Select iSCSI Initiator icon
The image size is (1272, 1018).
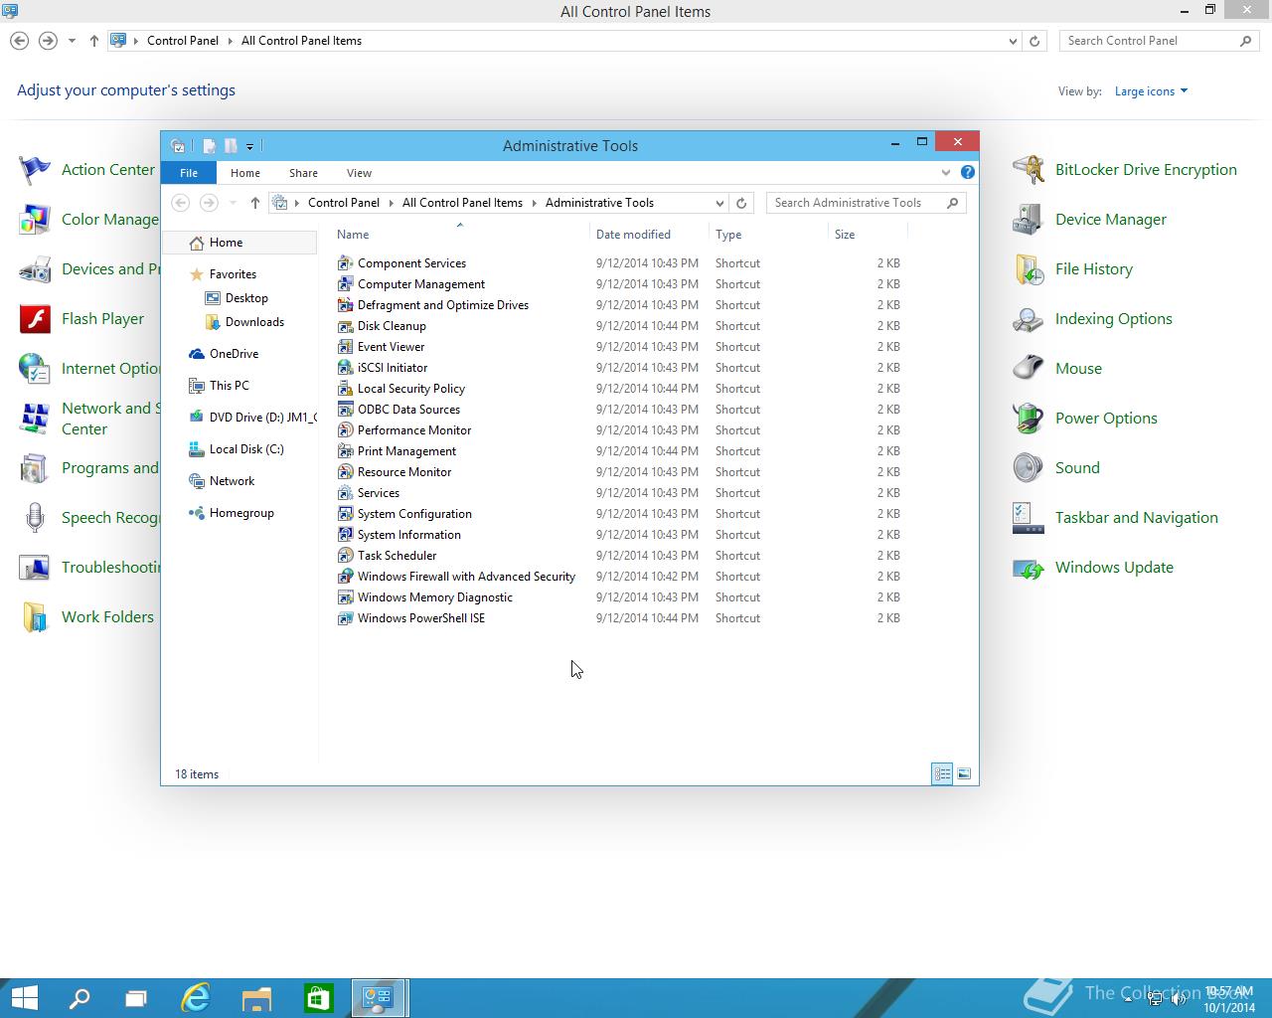click(345, 368)
